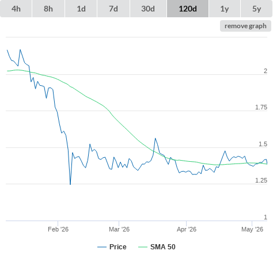
Task: Click the Apr '26 axis label
Action: 187,229
